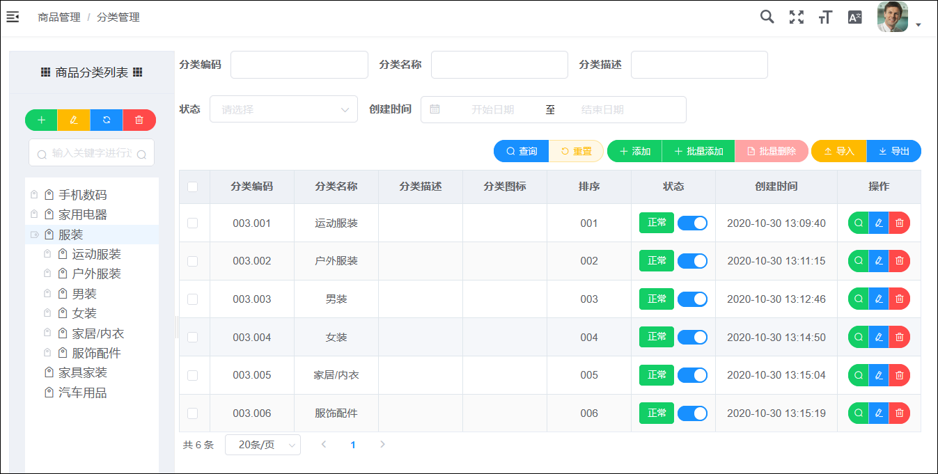Click the 分类名称 input field
The image size is (938, 474).
point(499,65)
